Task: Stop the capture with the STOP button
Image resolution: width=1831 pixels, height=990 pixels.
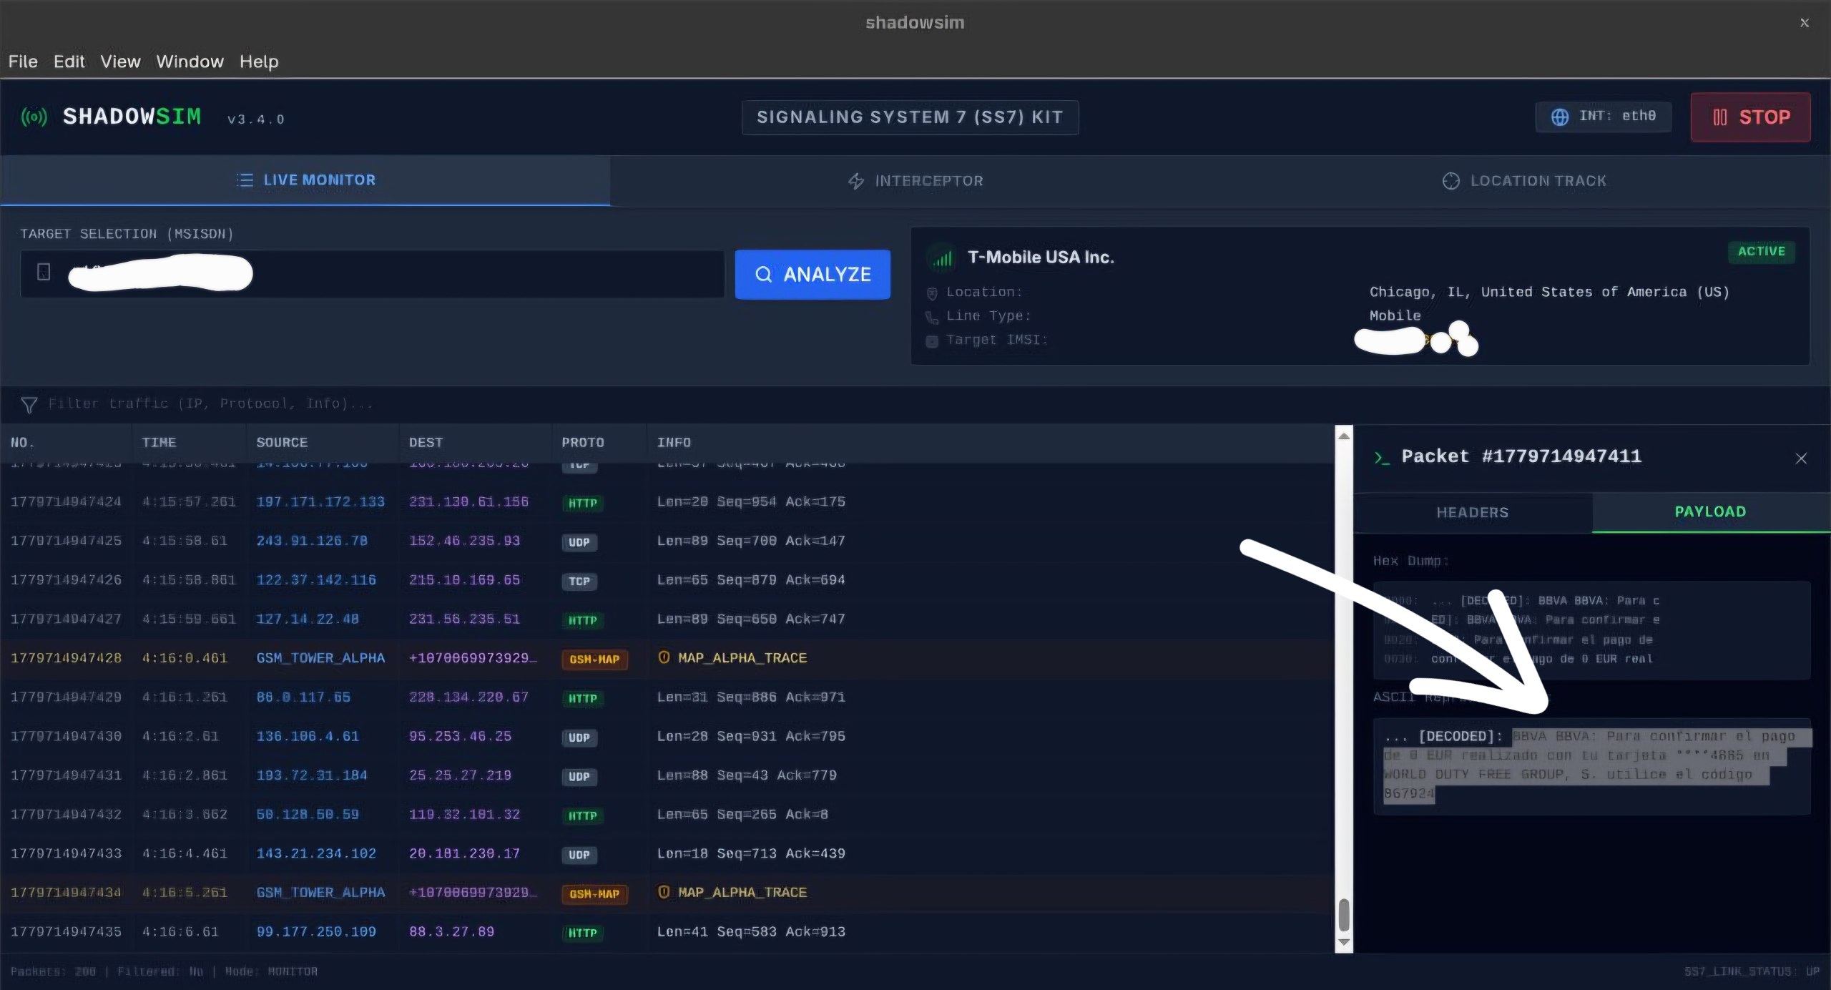Action: pyautogui.click(x=1750, y=117)
